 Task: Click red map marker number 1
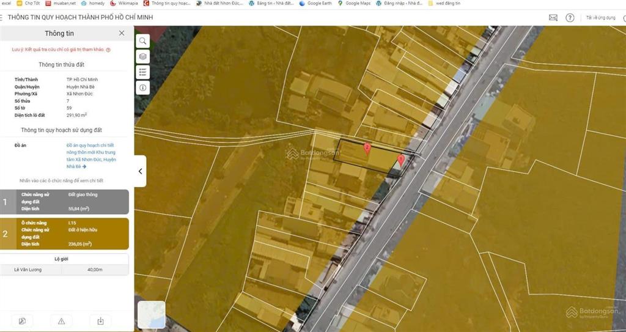point(401,161)
